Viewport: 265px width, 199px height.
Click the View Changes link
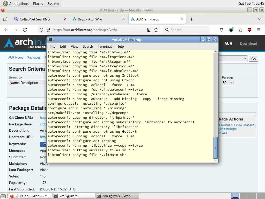coord(245,125)
